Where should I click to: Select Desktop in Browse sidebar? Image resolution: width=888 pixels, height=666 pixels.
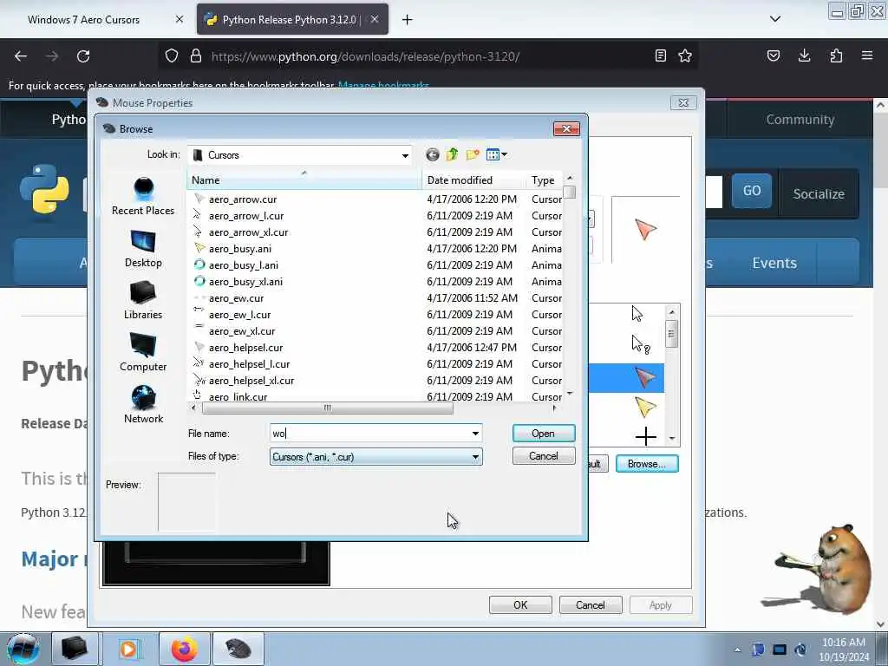point(143,249)
